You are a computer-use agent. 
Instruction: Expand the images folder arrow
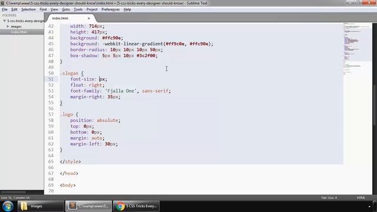pyautogui.click(x=8, y=26)
